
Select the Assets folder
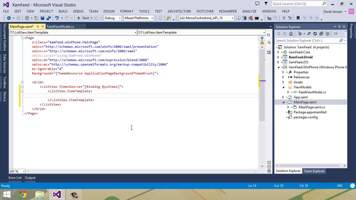(x=298, y=82)
